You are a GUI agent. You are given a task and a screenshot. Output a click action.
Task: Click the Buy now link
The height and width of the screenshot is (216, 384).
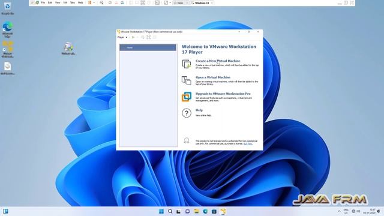coord(248,144)
